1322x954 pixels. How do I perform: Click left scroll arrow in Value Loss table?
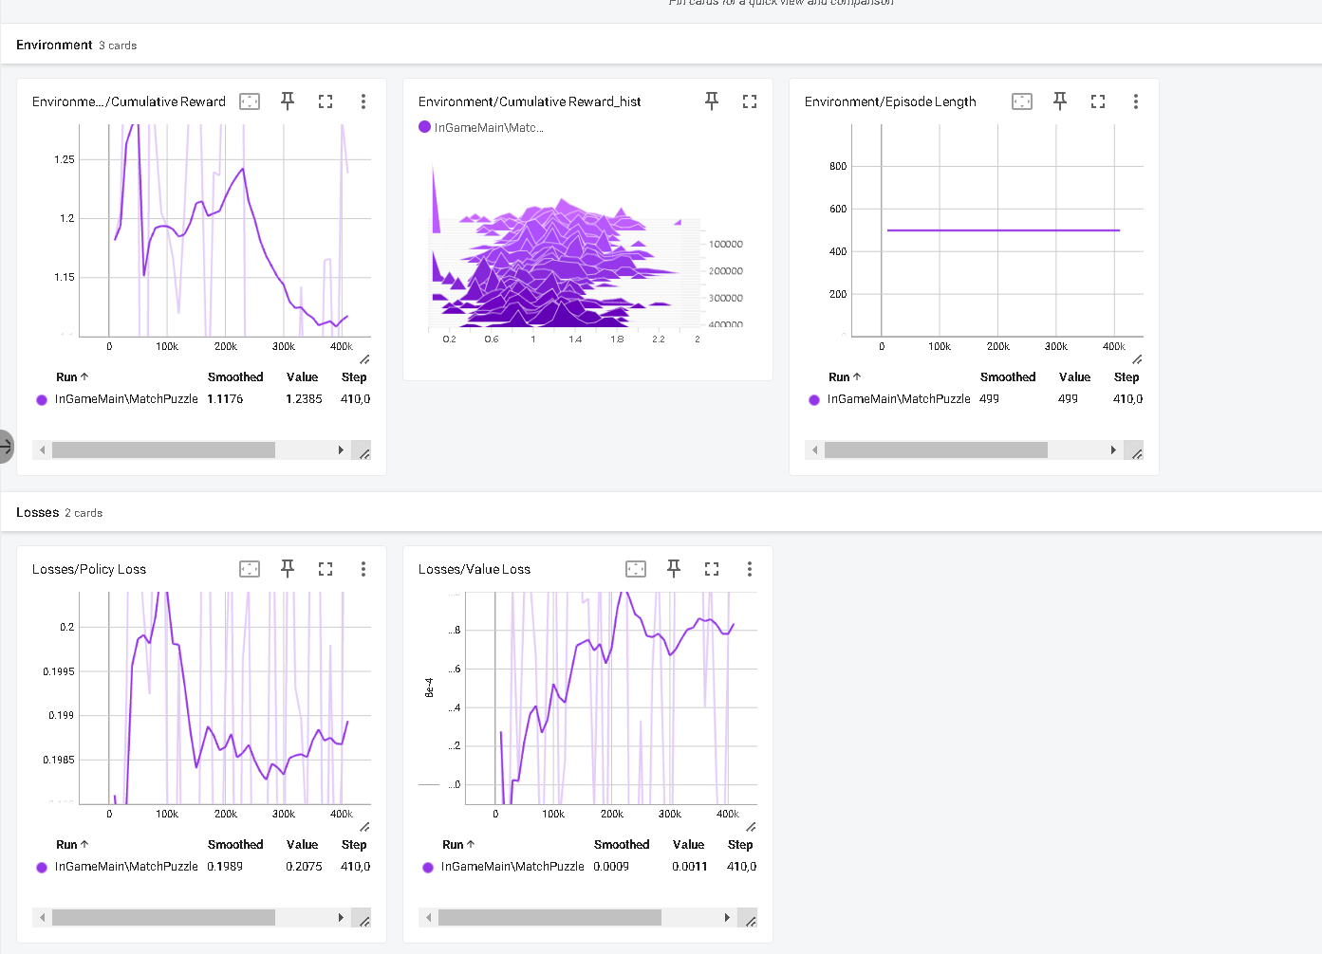pyautogui.click(x=428, y=917)
